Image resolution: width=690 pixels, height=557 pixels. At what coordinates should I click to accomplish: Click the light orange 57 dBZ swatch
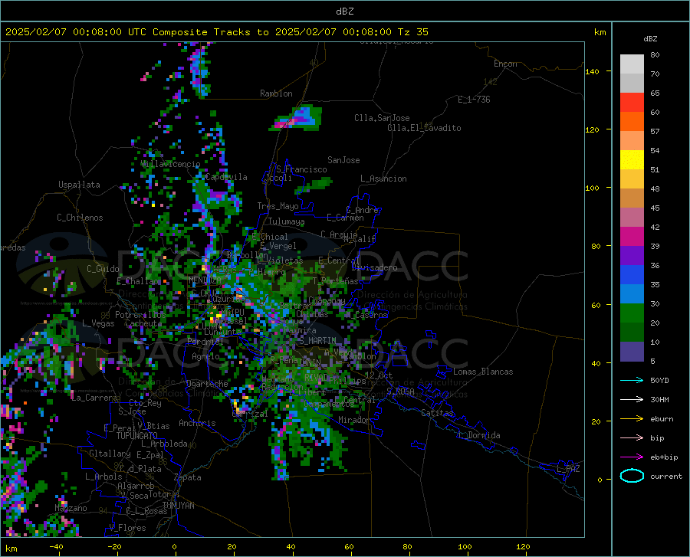pyautogui.click(x=632, y=141)
